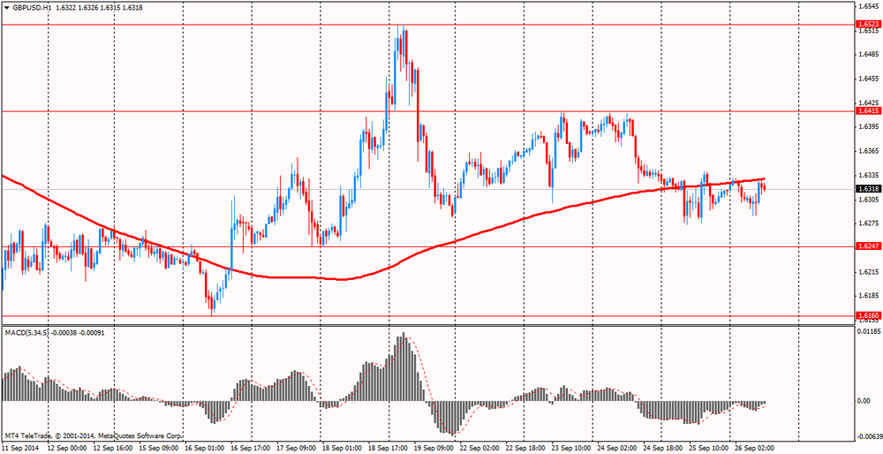Click the 25 Sep 10:00 time label
This screenshot has width=883, height=454.
click(x=710, y=448)
